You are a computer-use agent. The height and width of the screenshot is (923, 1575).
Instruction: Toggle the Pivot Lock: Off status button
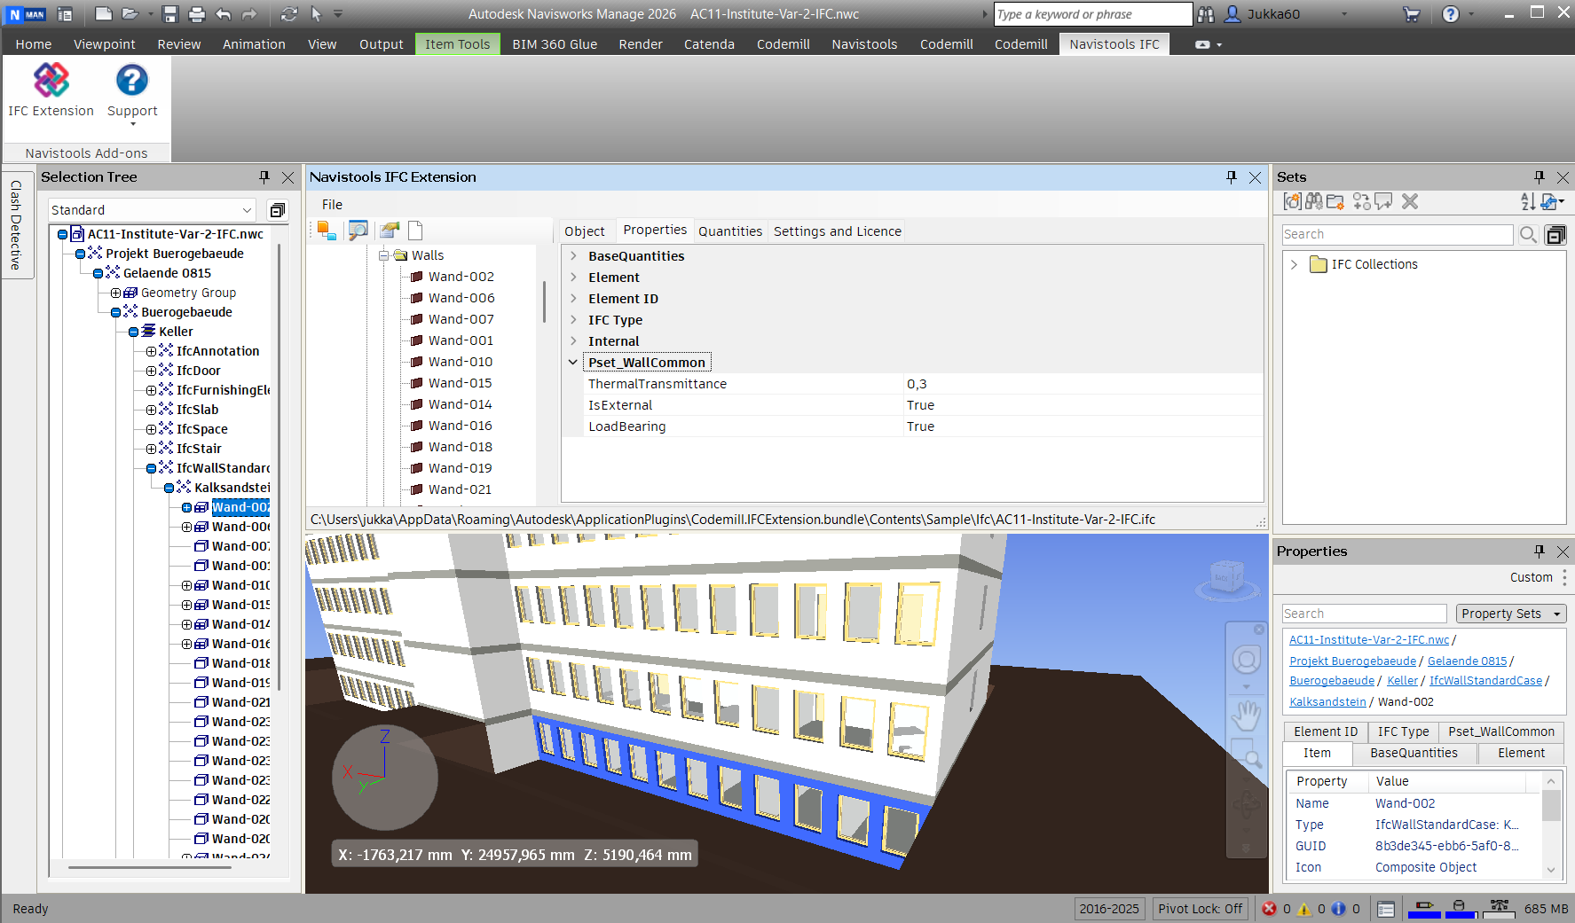(x=1200, y=909)
